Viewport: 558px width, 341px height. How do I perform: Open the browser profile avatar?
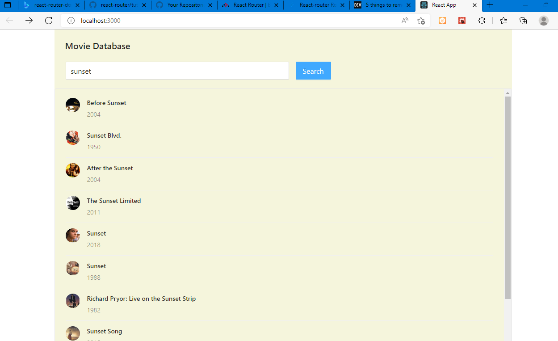(544, 21)
